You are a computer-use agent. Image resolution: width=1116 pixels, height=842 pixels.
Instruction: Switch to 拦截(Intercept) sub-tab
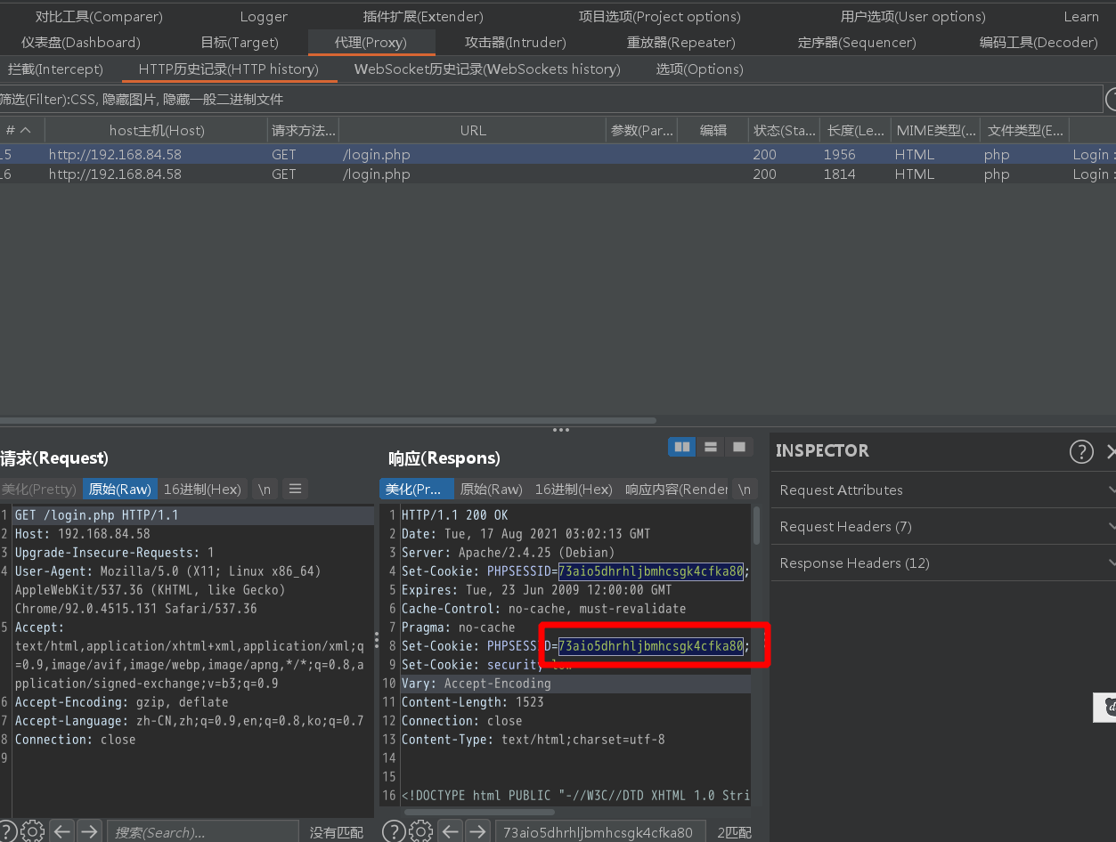pyautogui.click(x=55, y=69)
